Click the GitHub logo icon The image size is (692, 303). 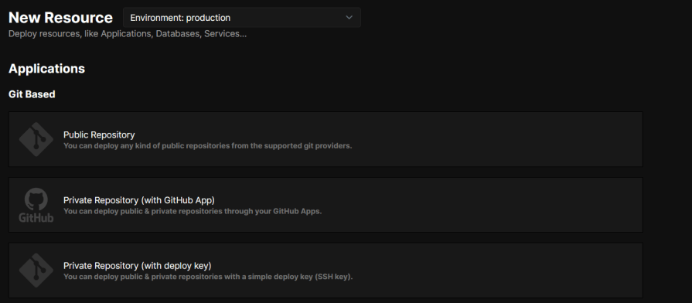36,205
